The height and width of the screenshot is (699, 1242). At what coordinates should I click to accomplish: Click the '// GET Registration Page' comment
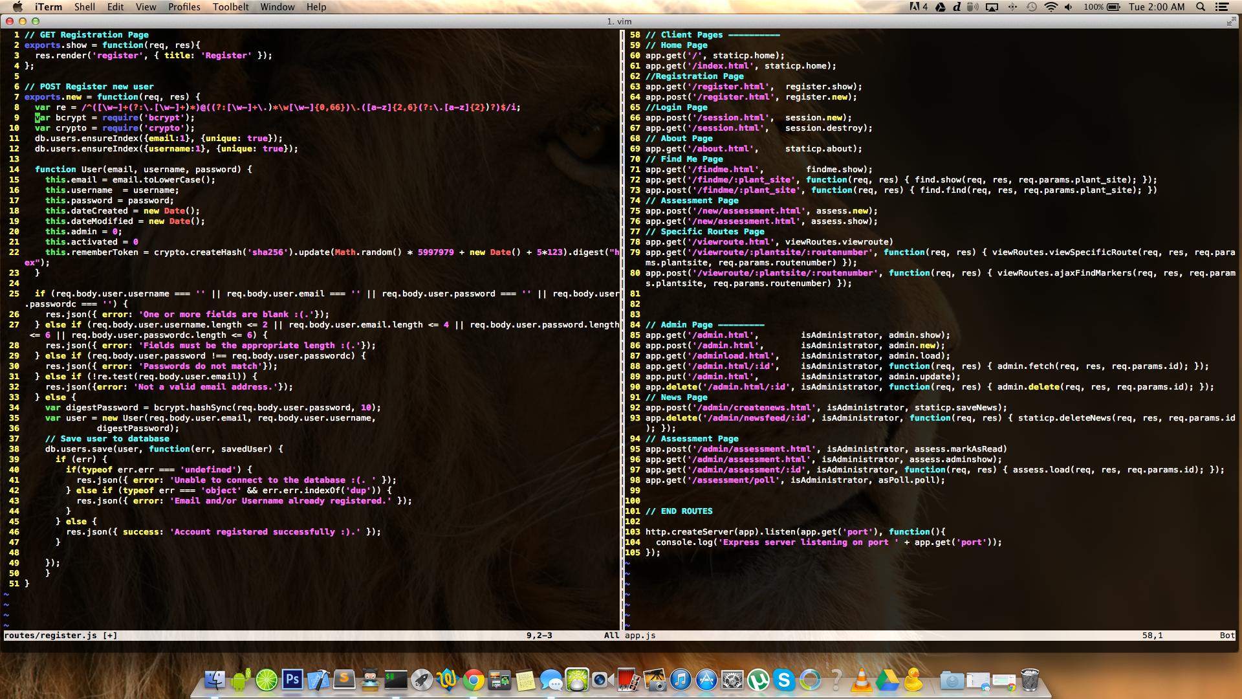point(87,35)
